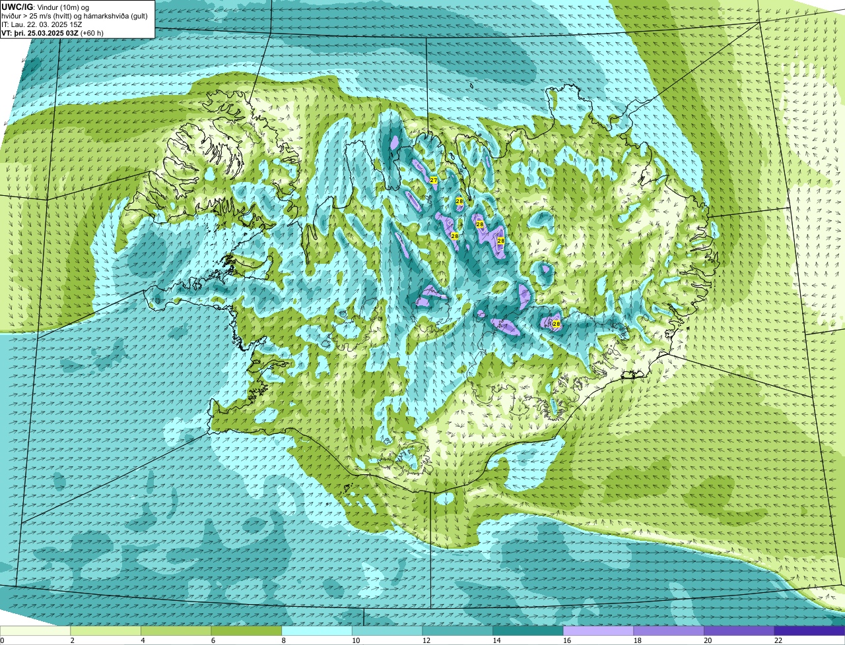The height and width of the screenshot is (645, 845).
Task: Click the "UWC/IG: Vindur (10m) og" title line
Action: [45, 7]
